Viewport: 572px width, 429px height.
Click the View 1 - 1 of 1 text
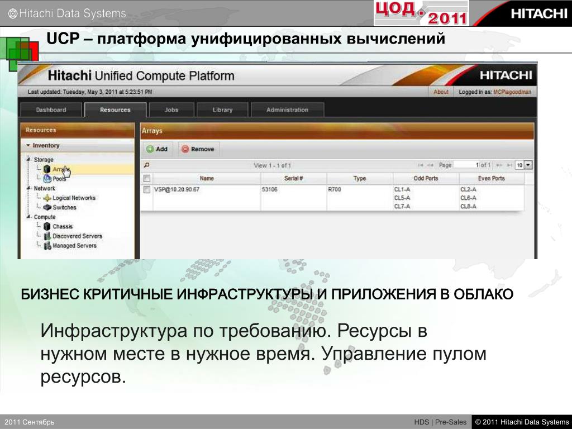click(x=272, y=165)
